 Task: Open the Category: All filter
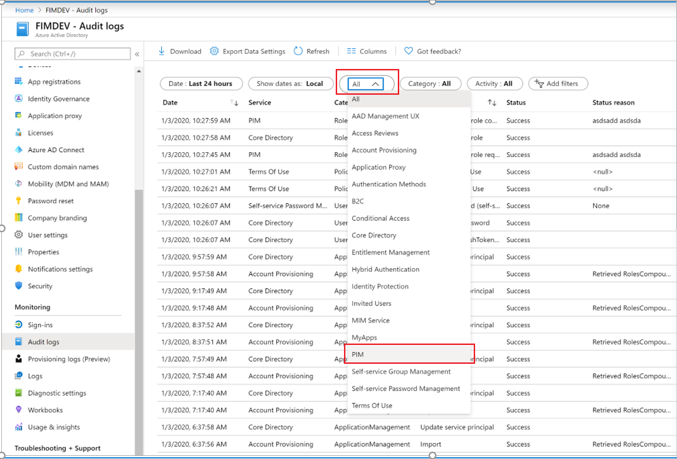(430, 84)
